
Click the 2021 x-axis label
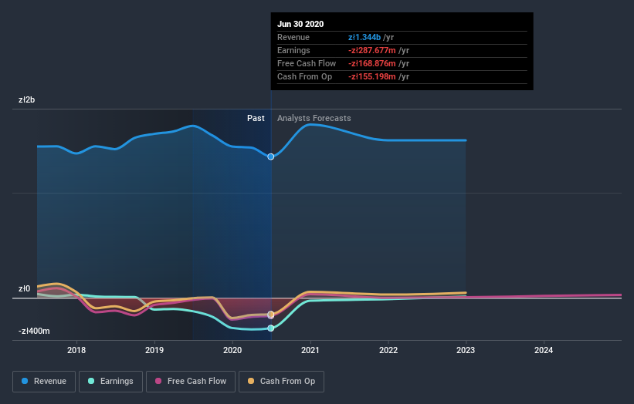coord(310,350)
